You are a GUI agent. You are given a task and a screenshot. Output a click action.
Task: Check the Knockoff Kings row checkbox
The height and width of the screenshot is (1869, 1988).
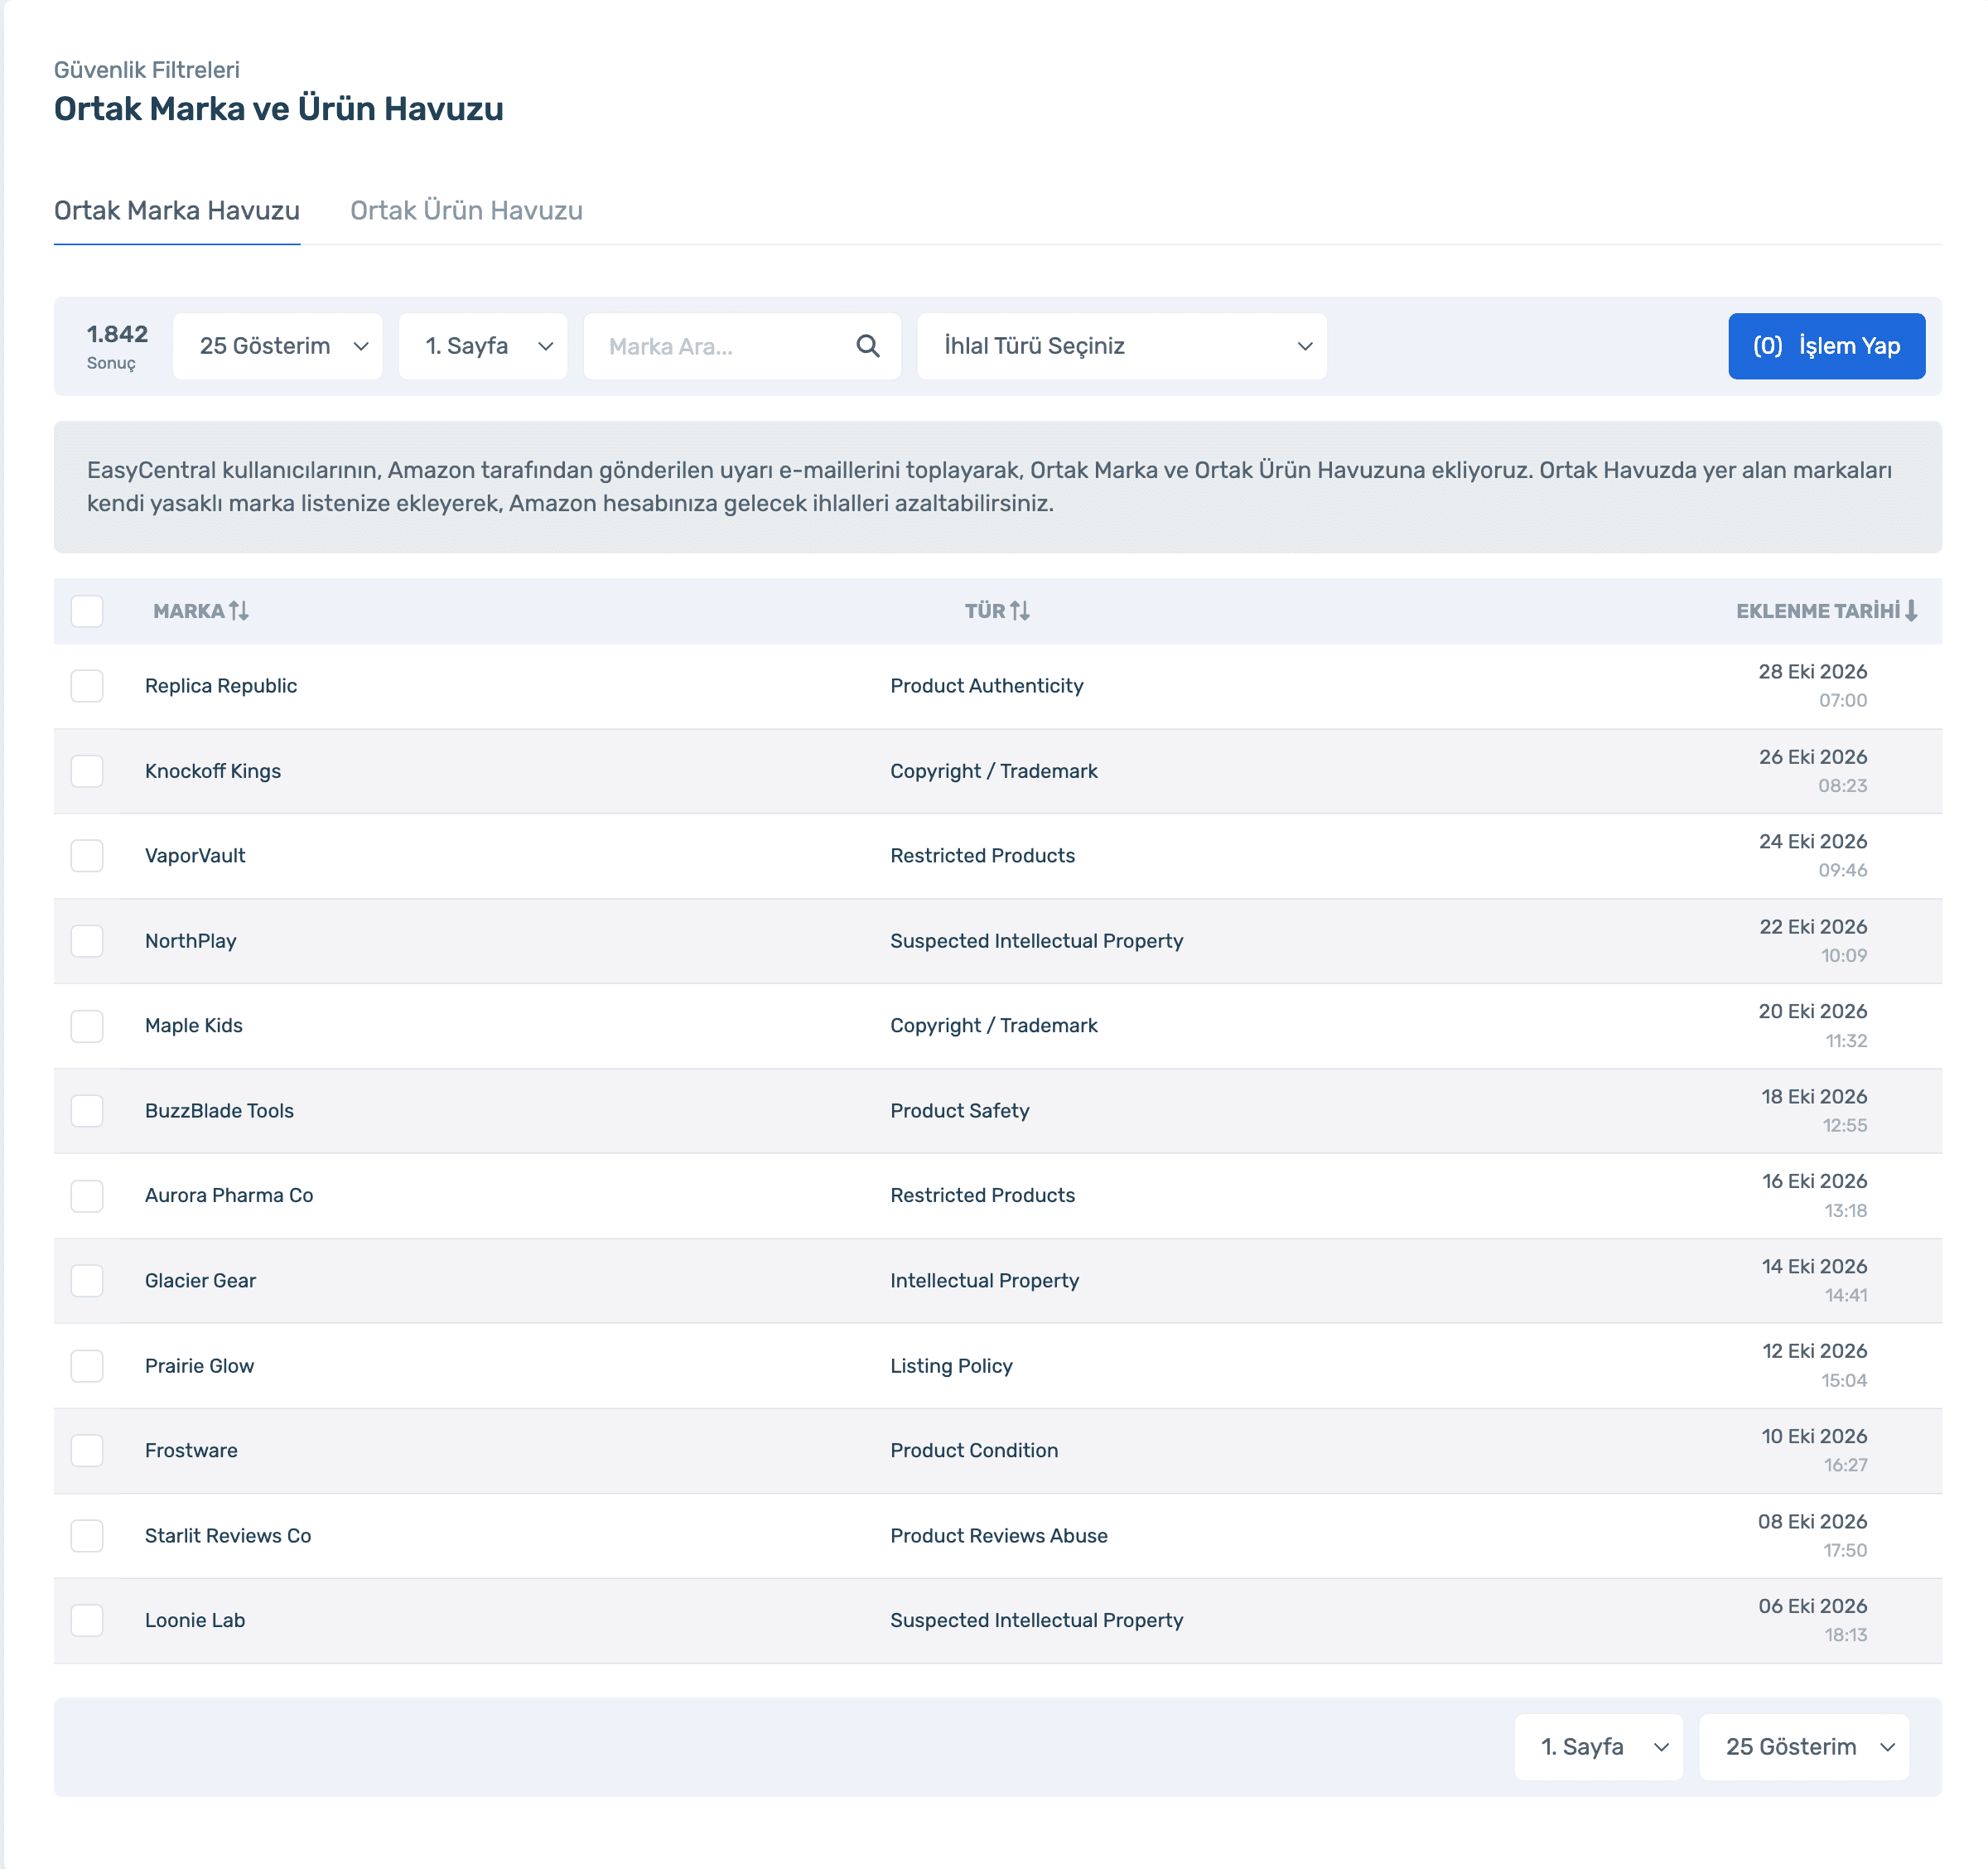pyautogui.click(x=87, y=771)
